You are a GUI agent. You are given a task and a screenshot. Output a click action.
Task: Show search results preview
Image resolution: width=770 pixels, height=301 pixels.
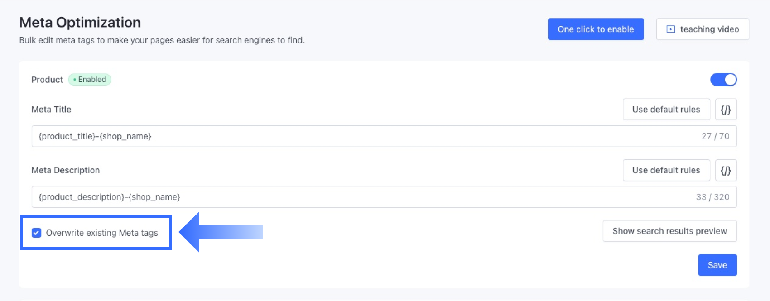tap(669, 231)
